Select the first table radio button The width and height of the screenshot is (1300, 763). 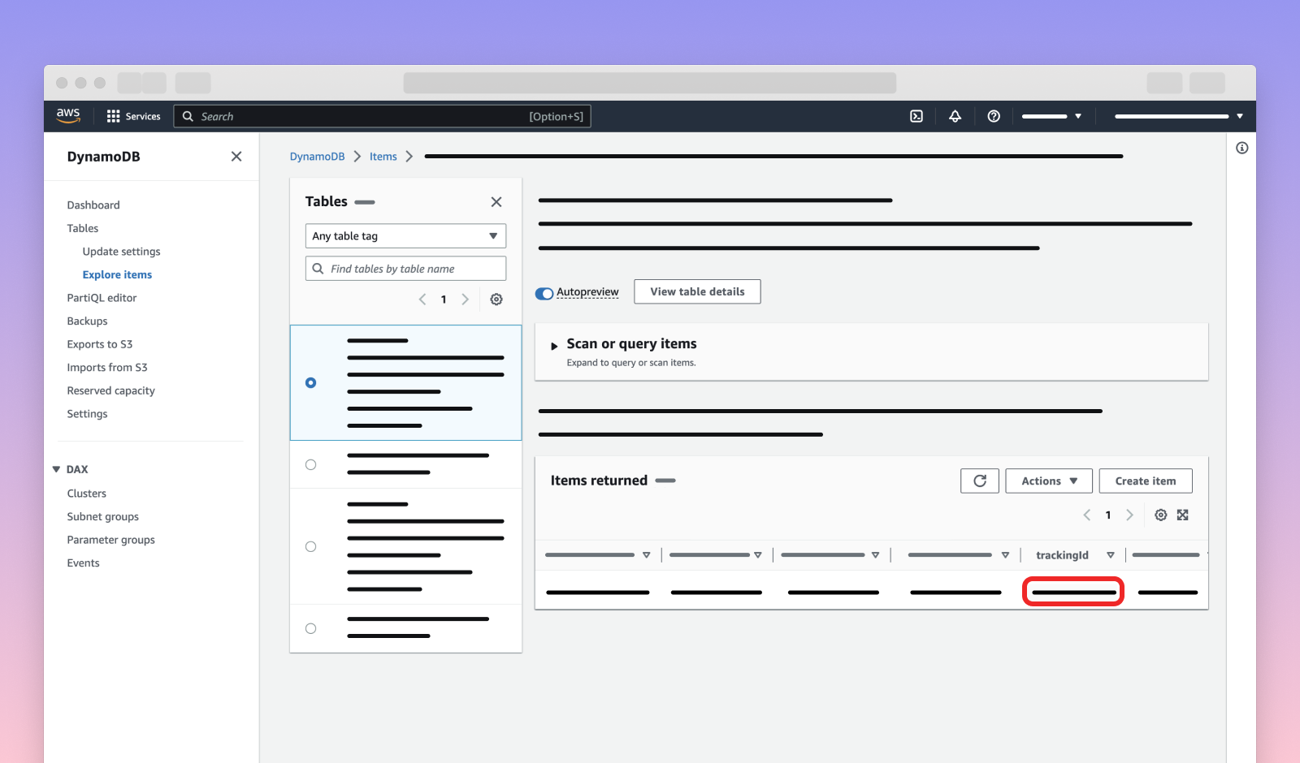(310, 383)
